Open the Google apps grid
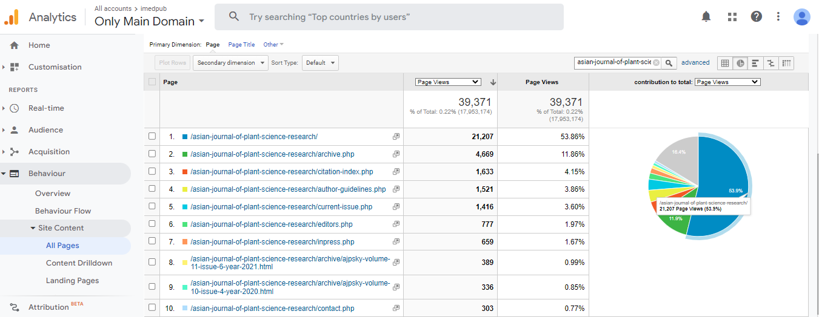 (x=732, y=16)
